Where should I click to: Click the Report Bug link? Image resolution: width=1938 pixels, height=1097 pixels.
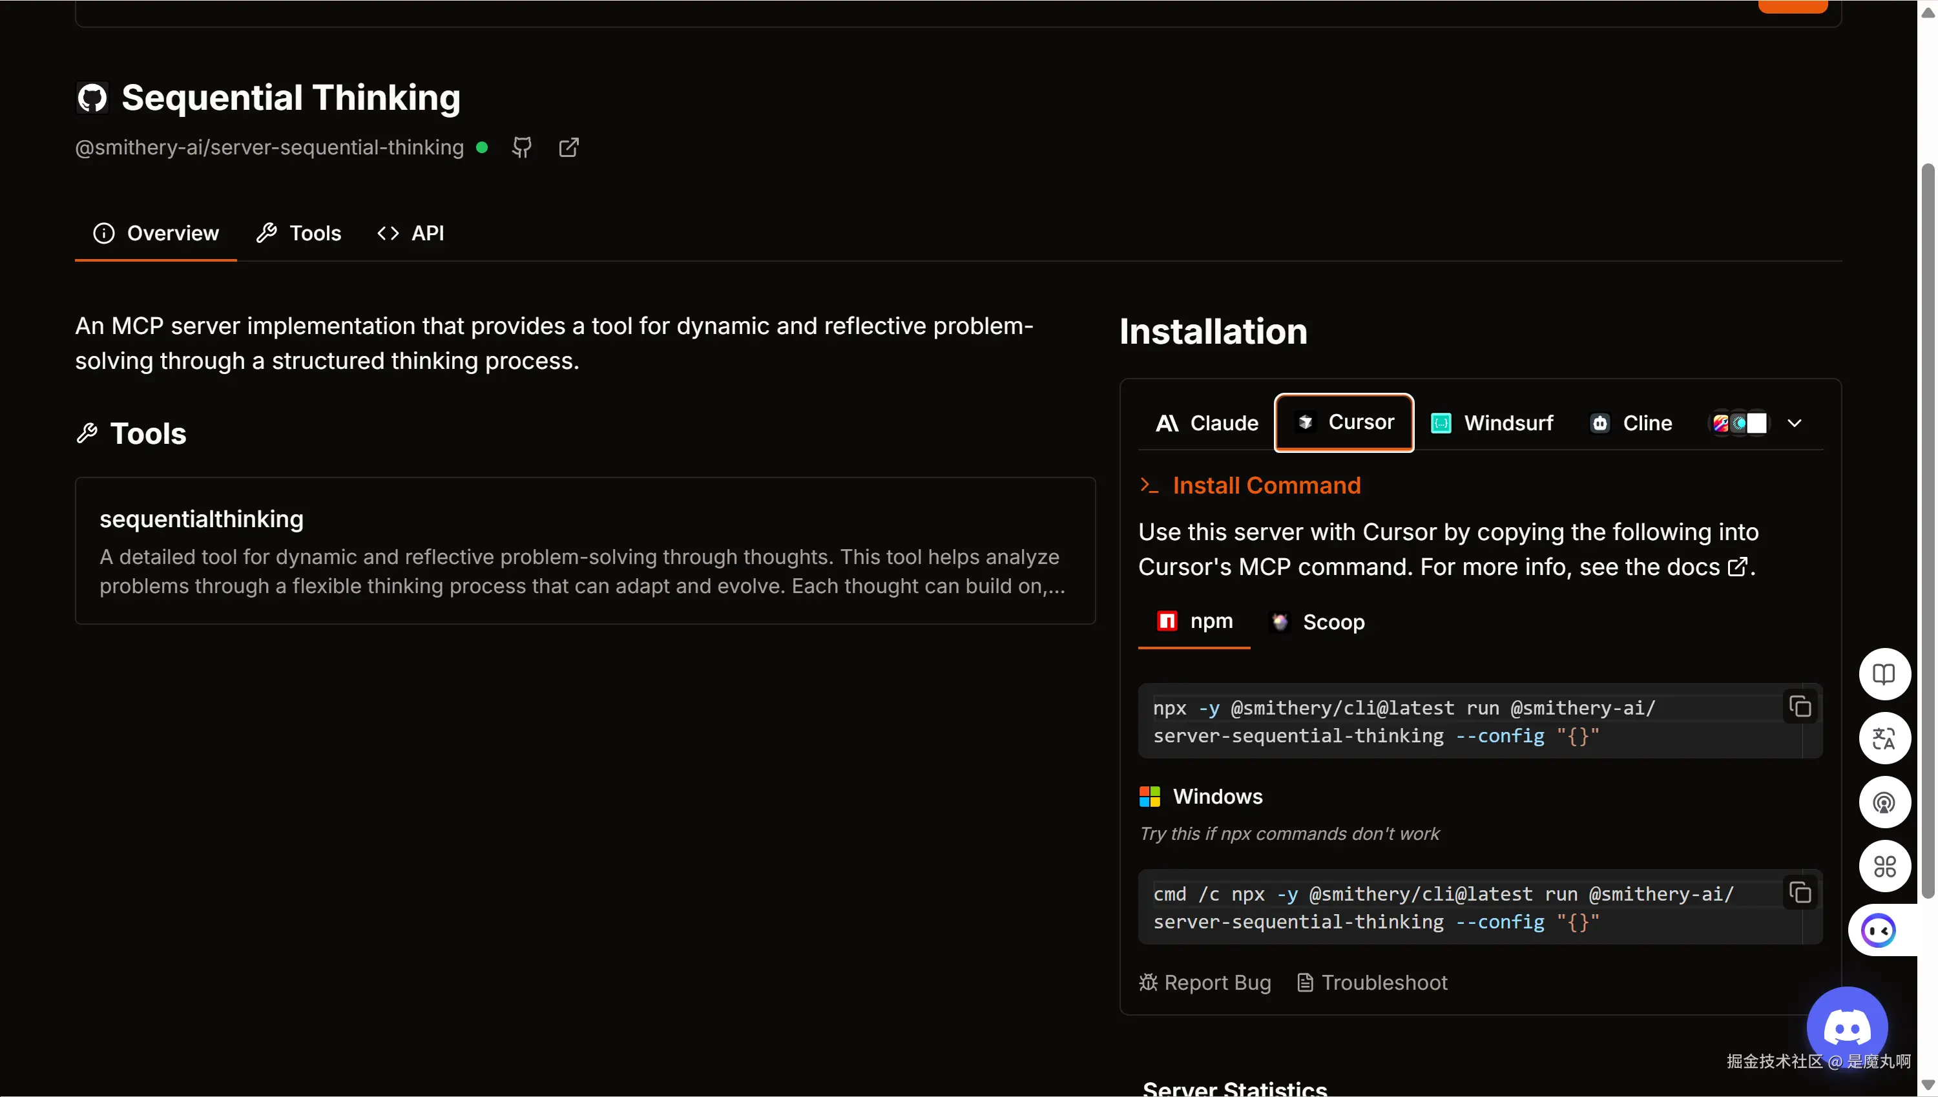click(1205, 983)
